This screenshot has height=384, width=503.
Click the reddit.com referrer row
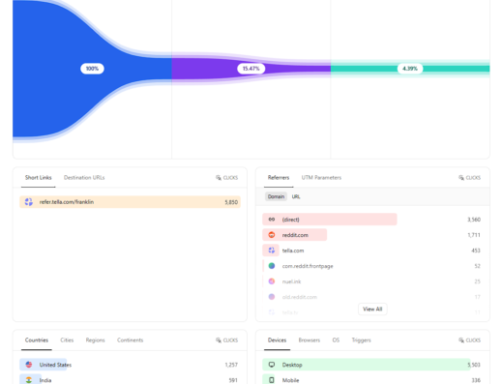372,235
